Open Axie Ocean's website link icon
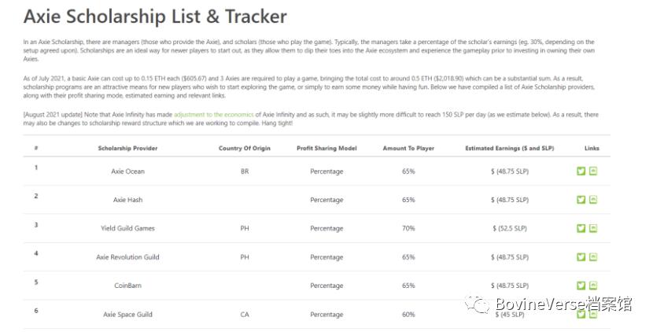653x332 pixels. (x=593, y=172)
